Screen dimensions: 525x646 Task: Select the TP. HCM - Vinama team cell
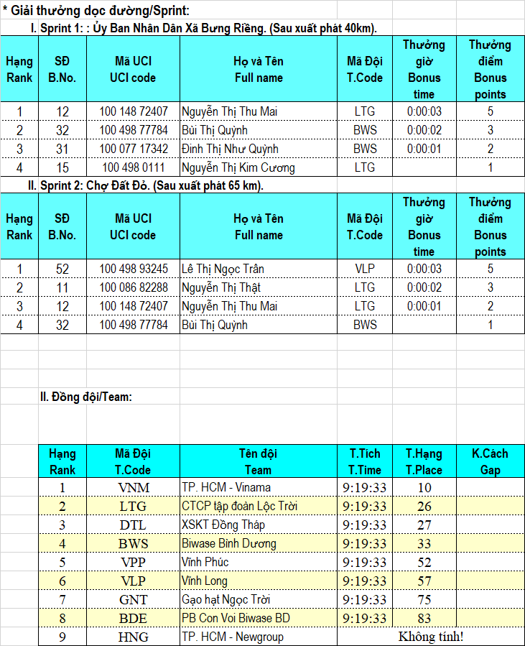[226, 488]
